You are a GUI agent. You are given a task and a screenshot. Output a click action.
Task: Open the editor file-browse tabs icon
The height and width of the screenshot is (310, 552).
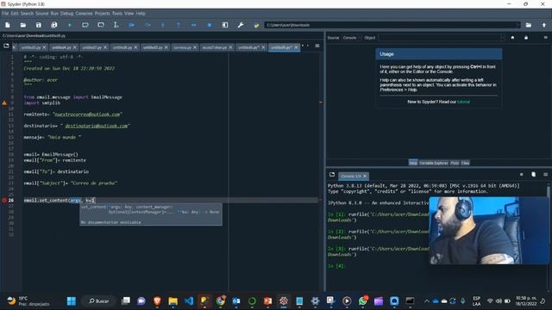tap(6, 46)
